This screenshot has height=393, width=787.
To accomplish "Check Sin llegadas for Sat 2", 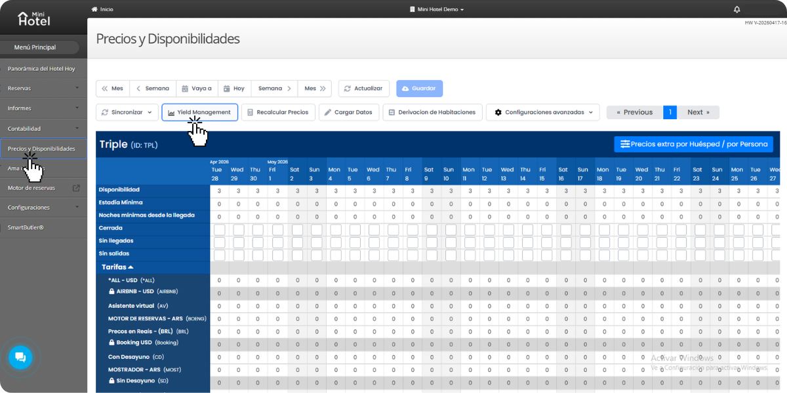I will [x=297, y=242].
